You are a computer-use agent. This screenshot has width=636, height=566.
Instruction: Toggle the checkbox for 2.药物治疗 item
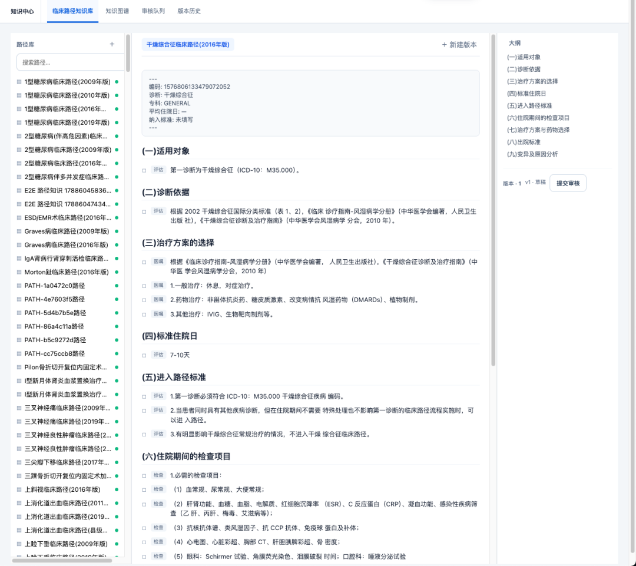pos(144,300)
